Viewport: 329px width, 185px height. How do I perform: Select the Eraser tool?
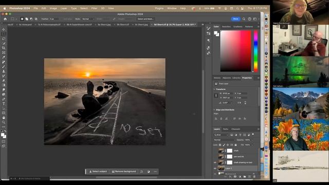click(x=4, y=81)
